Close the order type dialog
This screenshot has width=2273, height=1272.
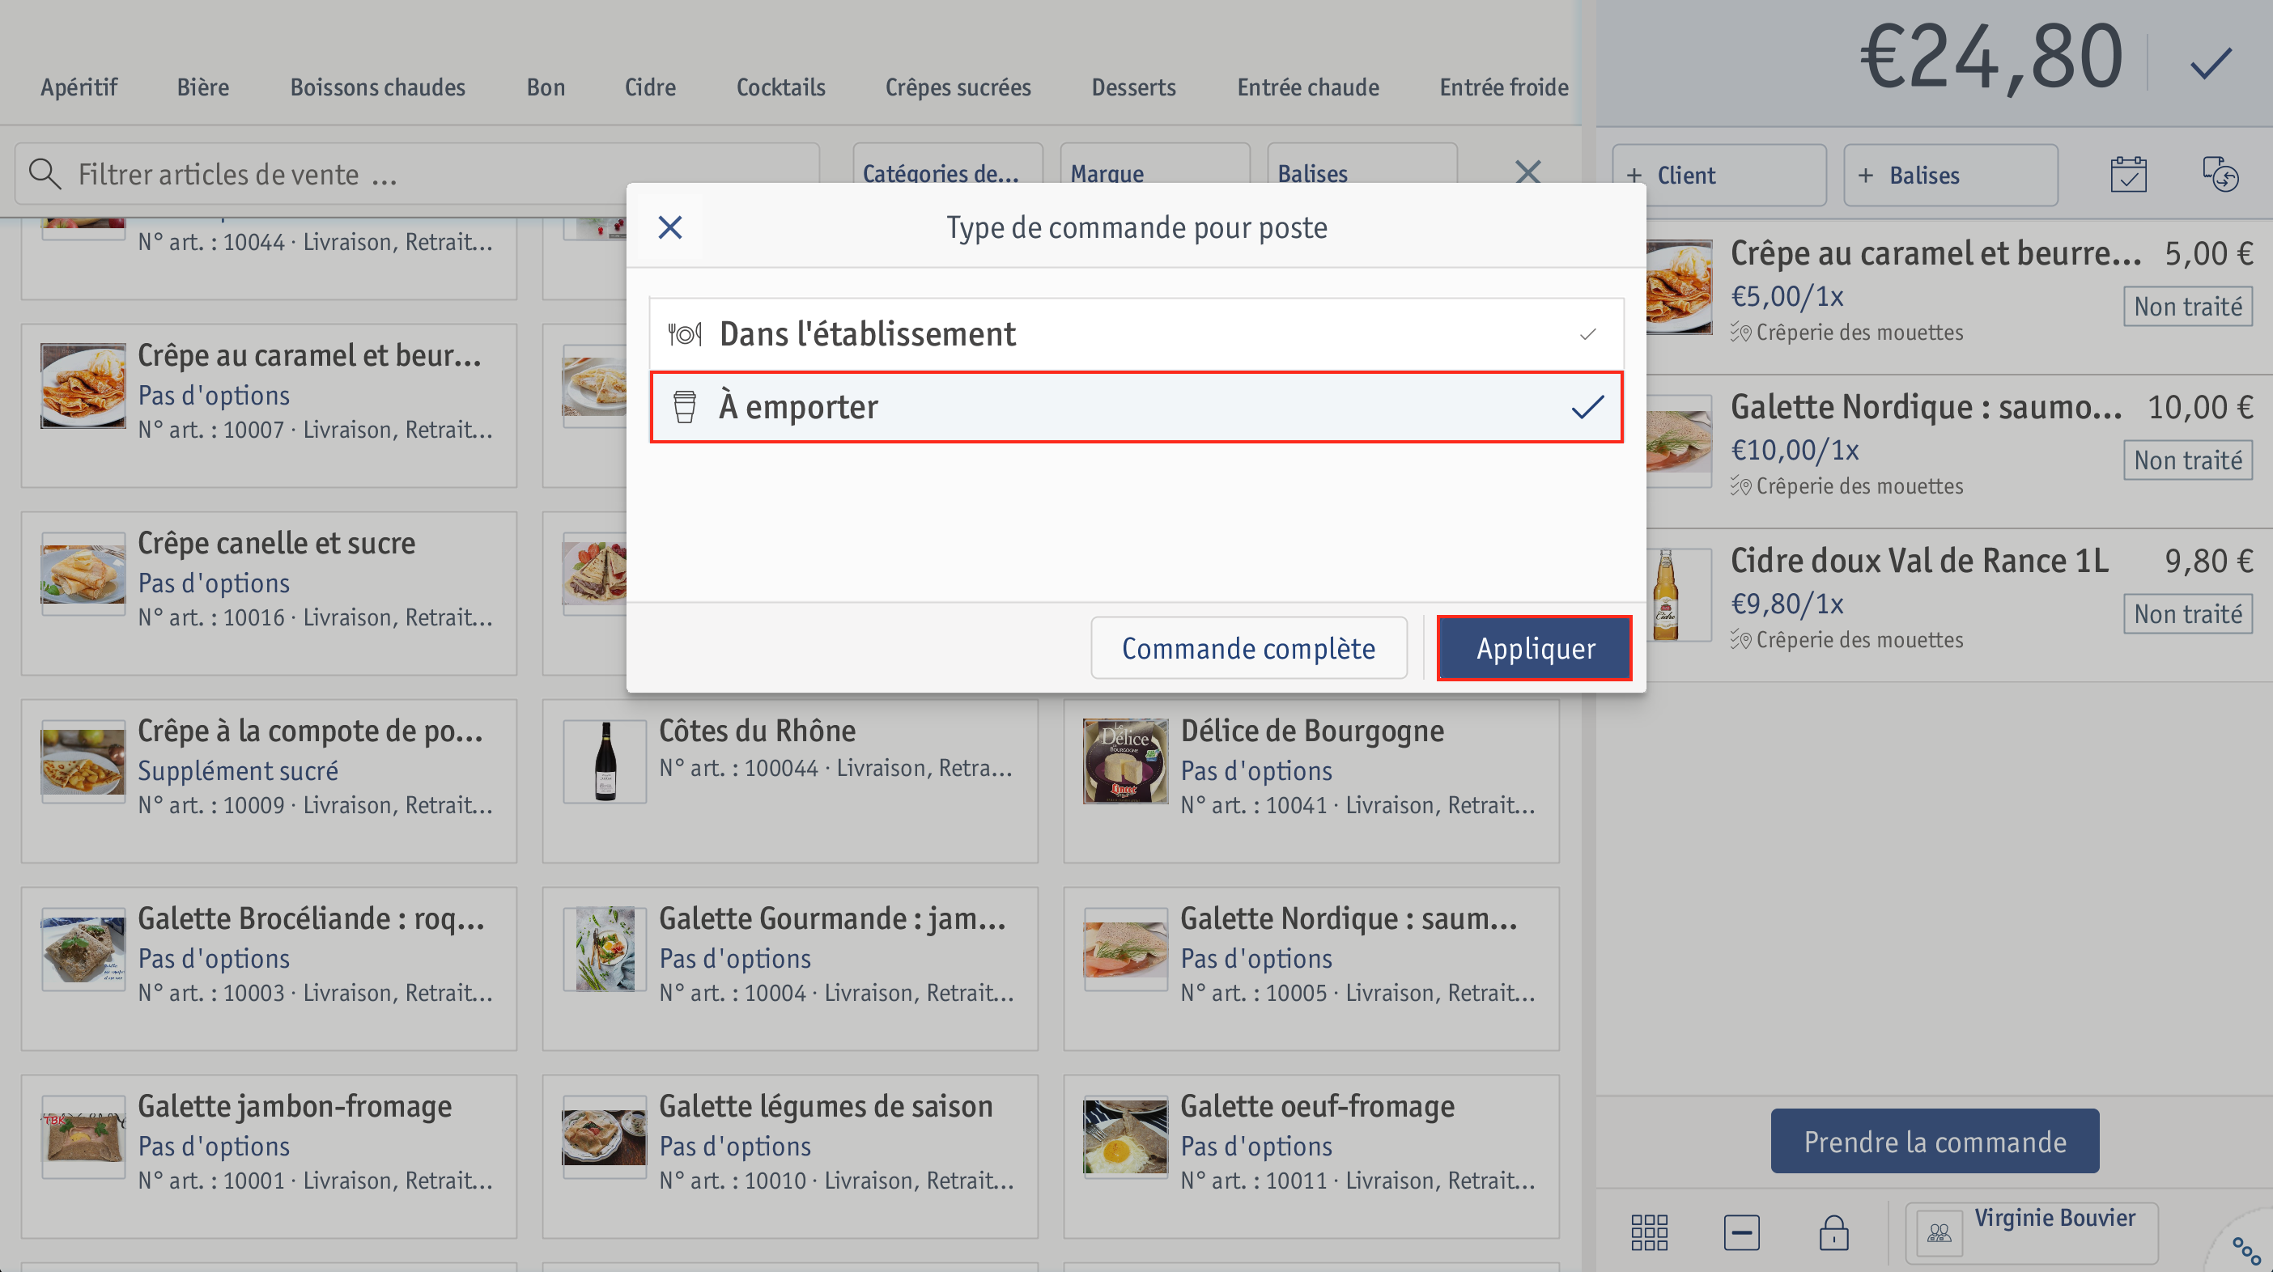tap(669, 227)
